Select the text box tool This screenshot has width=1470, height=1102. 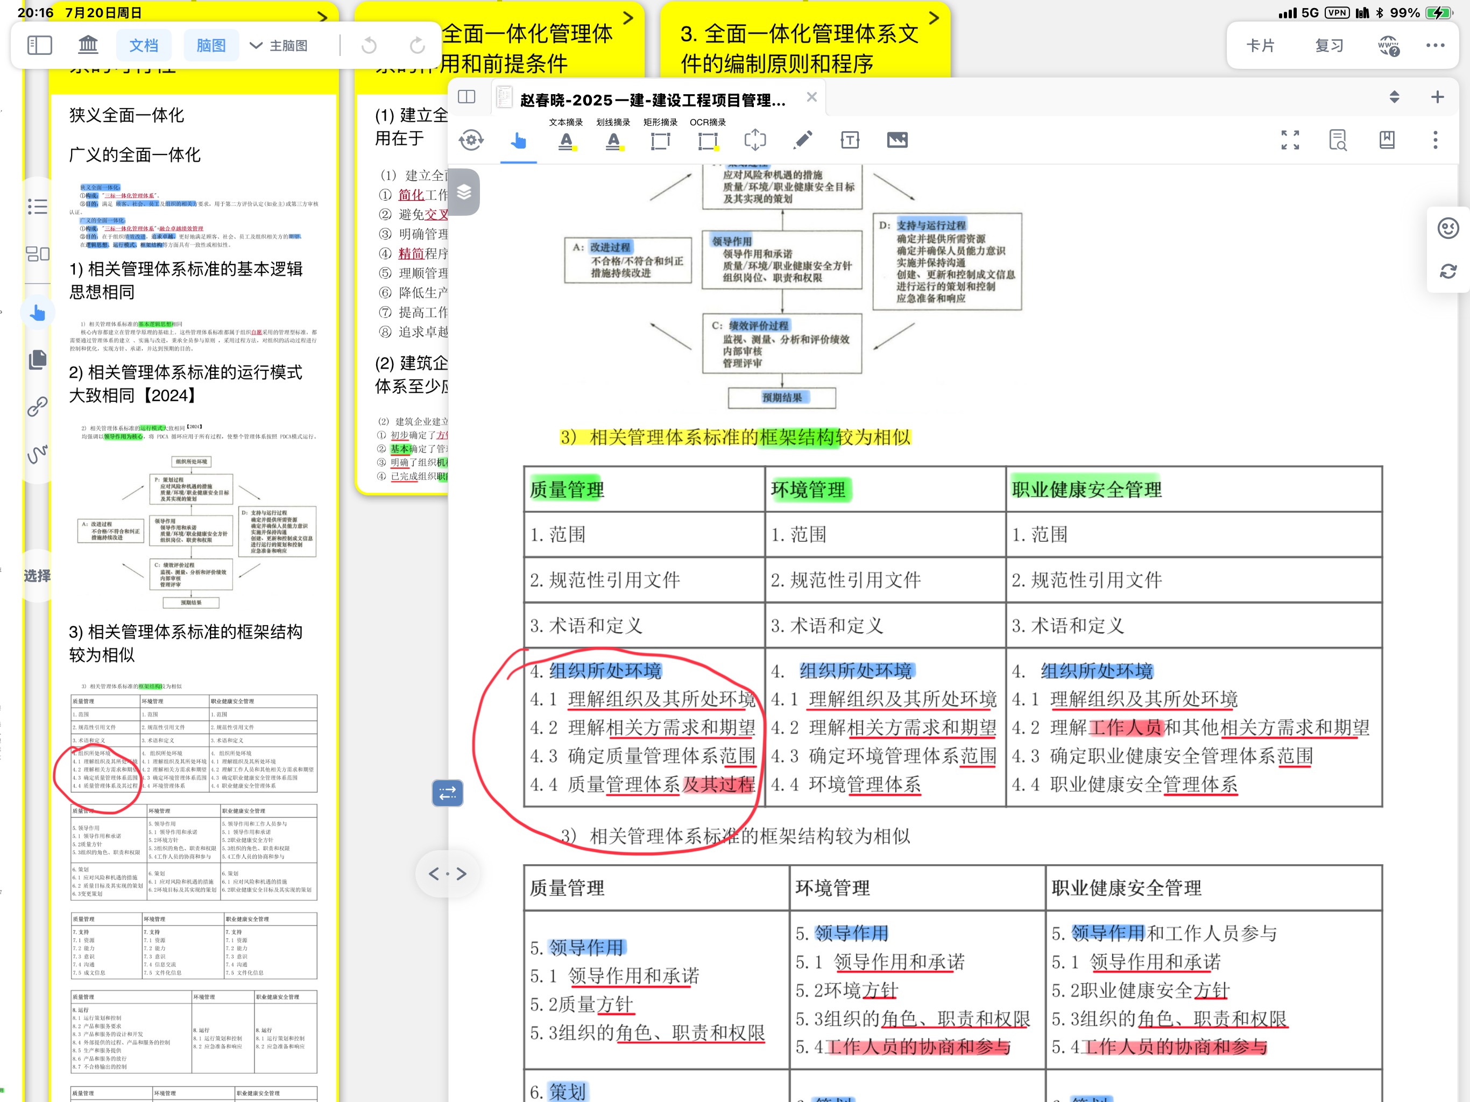[850, 139]
